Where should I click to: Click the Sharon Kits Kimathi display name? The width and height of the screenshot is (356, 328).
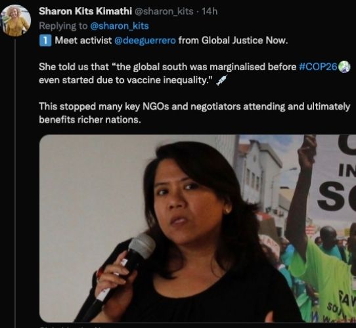pyautogui.click(x=85, y=11)
